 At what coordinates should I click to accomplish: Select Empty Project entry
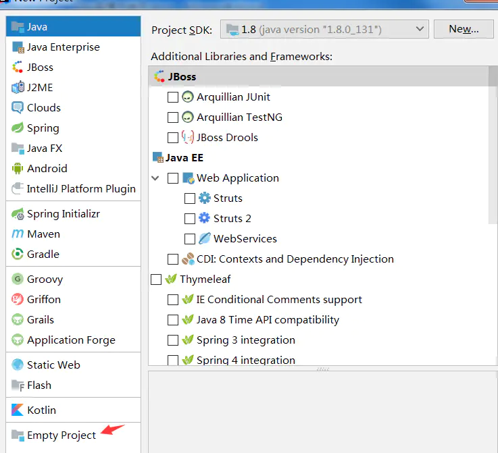click(73, 435)
